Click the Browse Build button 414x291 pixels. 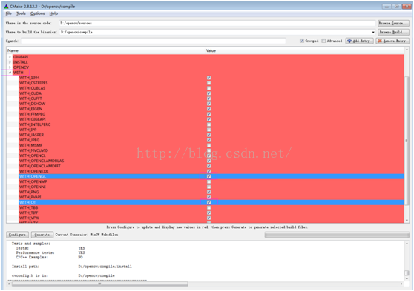coord(393,32)
